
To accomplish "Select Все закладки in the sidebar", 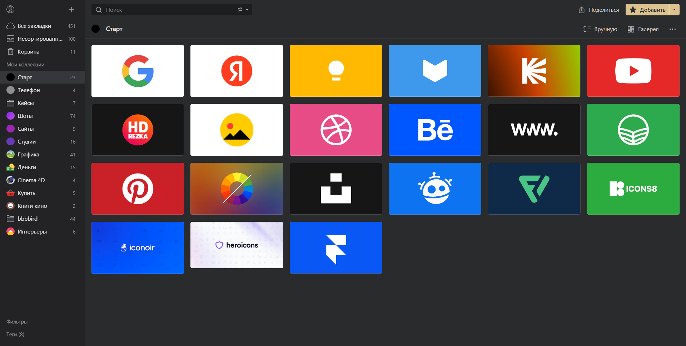I will coord(42,26).
